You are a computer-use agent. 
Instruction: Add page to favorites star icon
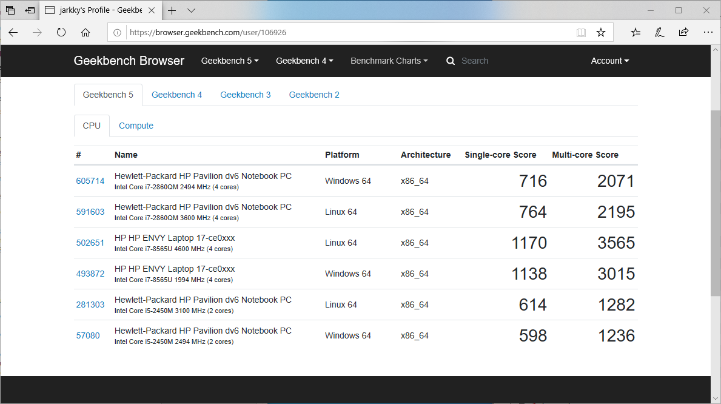pyautogui.click(x=600, y=33)
